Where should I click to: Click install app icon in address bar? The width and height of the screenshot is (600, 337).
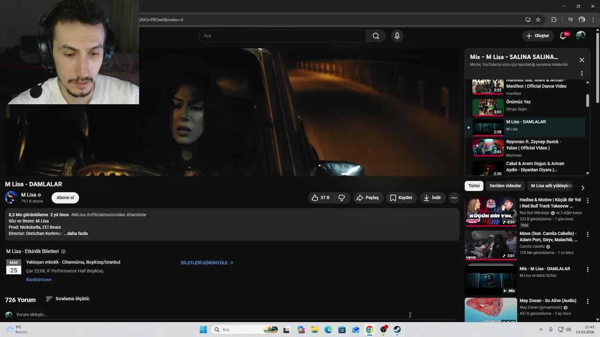[x=528, y=20]
